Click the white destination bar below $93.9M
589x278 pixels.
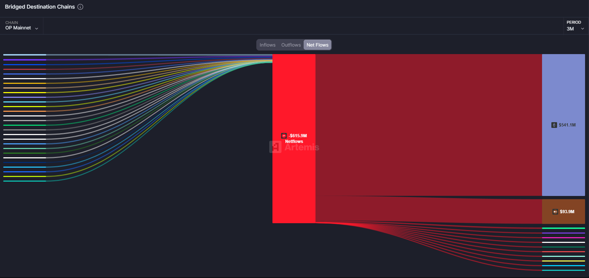[563, 242]
